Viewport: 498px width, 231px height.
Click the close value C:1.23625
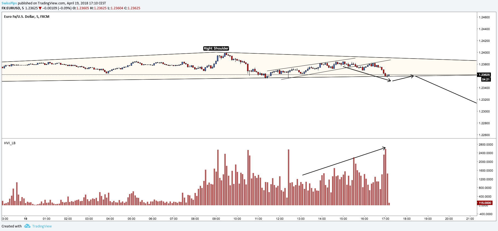click(132, 8)
